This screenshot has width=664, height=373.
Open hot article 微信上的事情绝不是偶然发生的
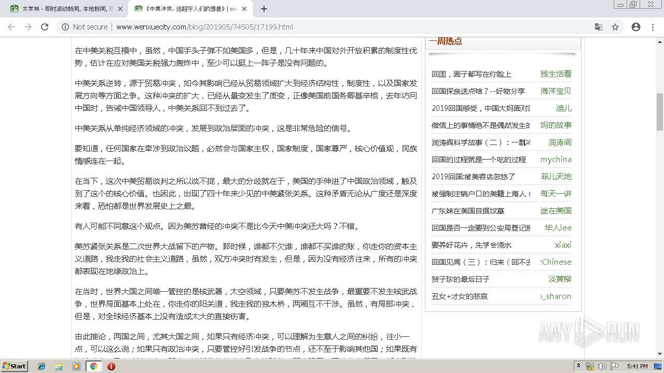click(x=481, y=125)
